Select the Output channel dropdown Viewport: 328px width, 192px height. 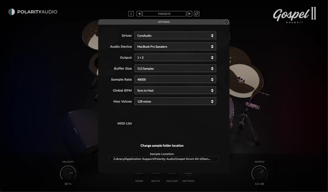175,58
